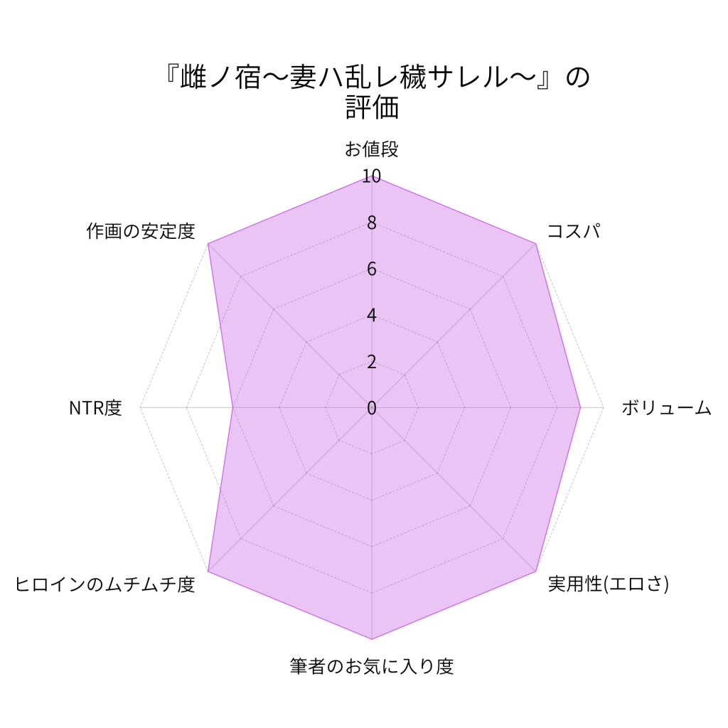Click the 実用性(エロさ) axis label

pyautogui.click(x=609, y=584)
